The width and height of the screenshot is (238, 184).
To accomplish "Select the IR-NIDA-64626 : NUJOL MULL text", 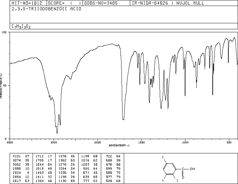I will [x=168, y=3].
